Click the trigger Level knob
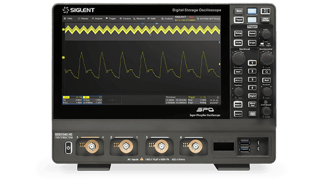The image size is (328, 185). [x=266, y=35]
